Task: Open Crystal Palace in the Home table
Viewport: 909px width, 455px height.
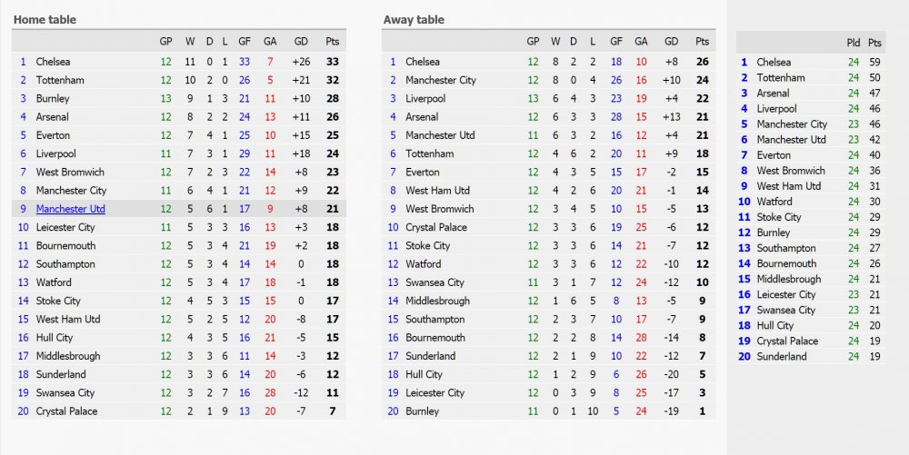Action: [66, 411]
